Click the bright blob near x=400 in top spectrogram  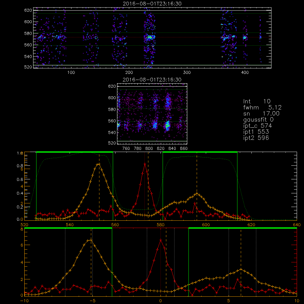[245, 38]
